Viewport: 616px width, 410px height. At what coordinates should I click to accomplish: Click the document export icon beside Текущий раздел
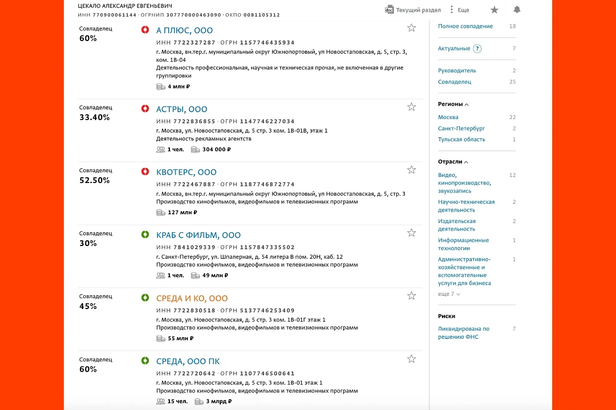coord(389,9)
